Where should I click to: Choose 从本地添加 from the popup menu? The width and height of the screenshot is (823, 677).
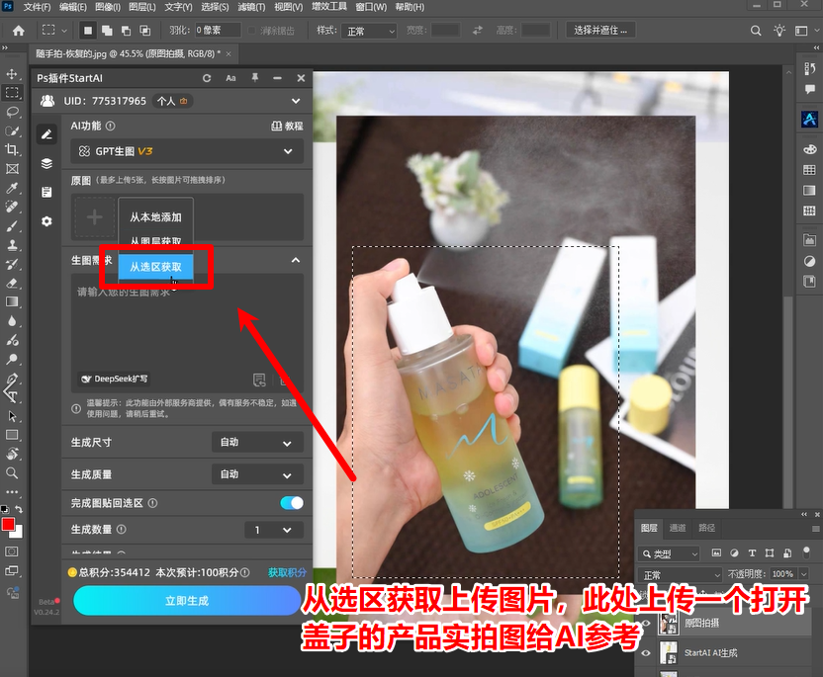[156, 217]
